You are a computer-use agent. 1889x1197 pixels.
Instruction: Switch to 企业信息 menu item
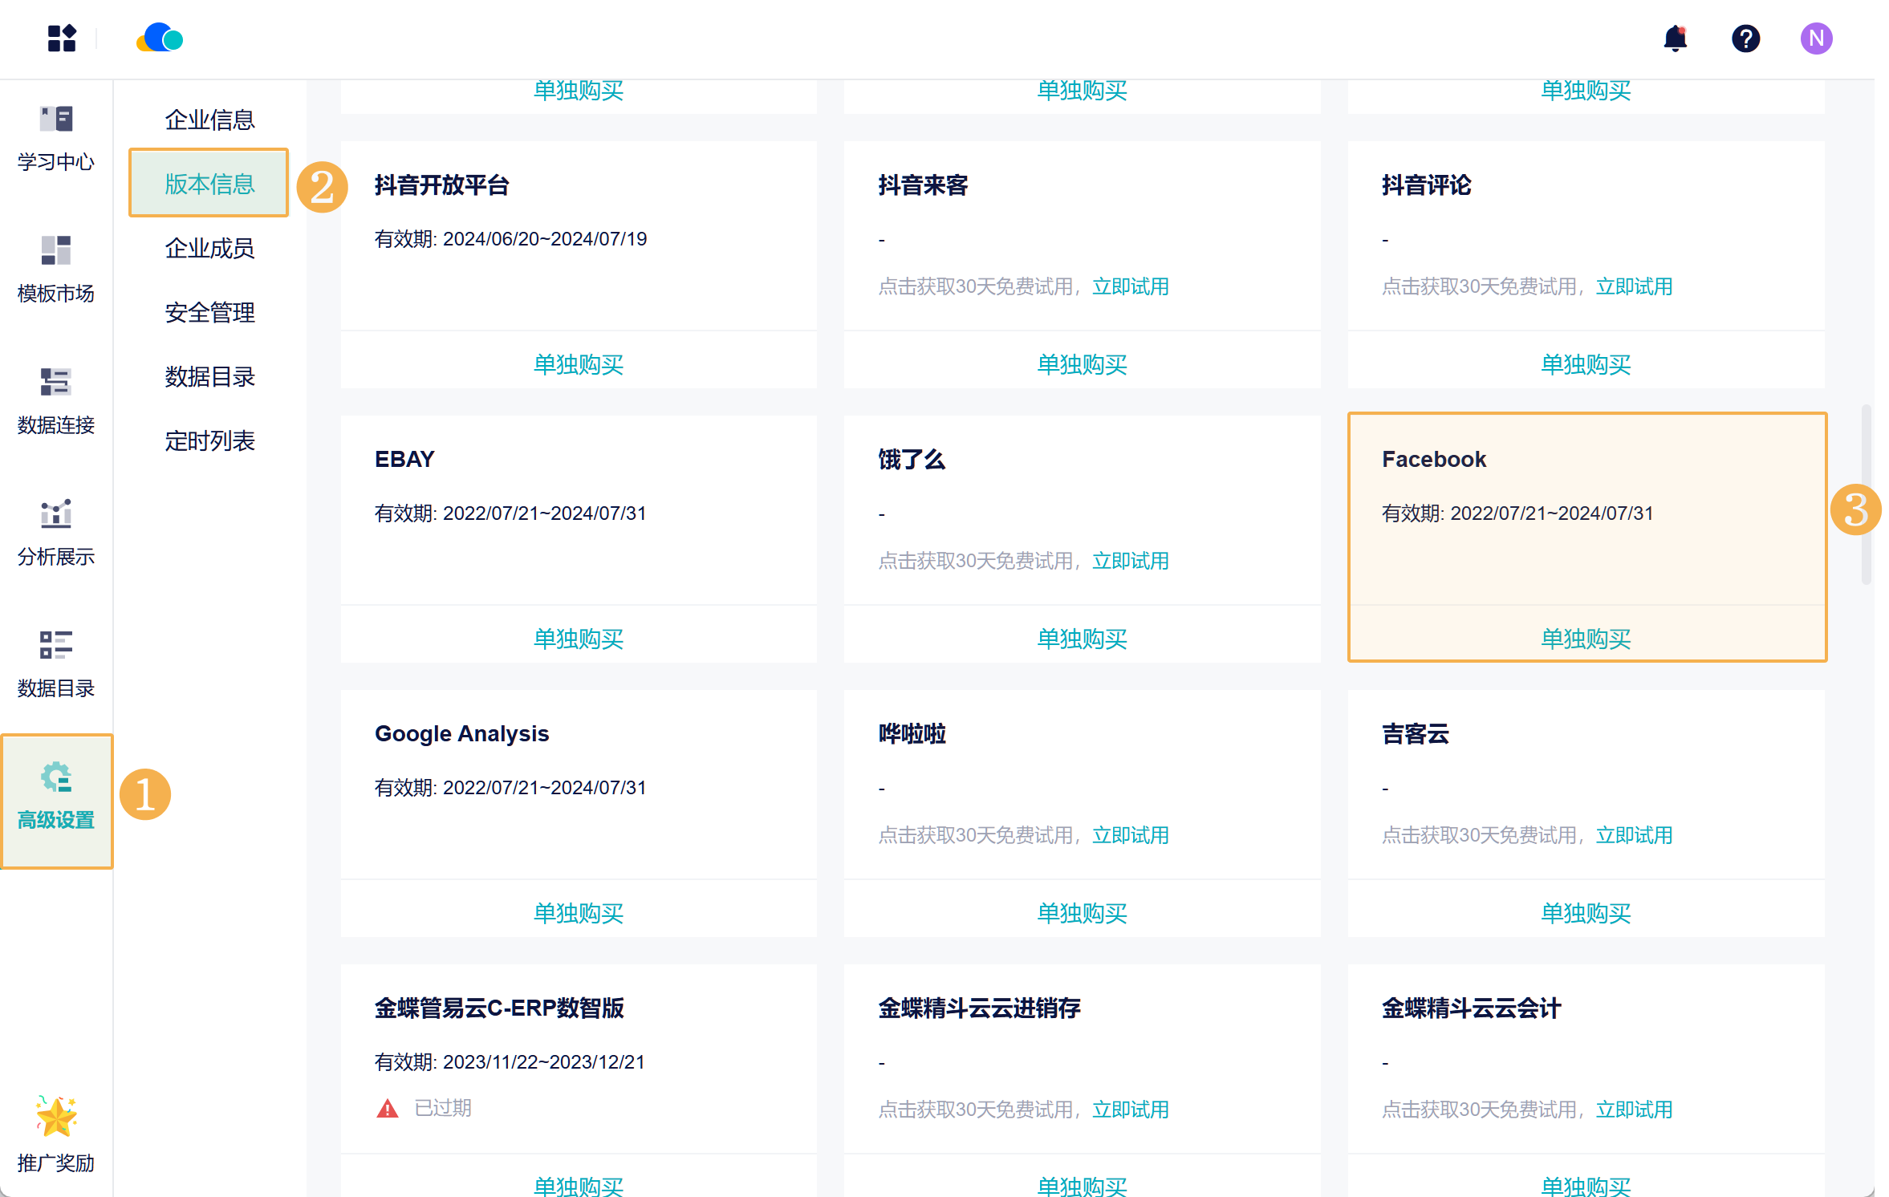tap(209, 120)
